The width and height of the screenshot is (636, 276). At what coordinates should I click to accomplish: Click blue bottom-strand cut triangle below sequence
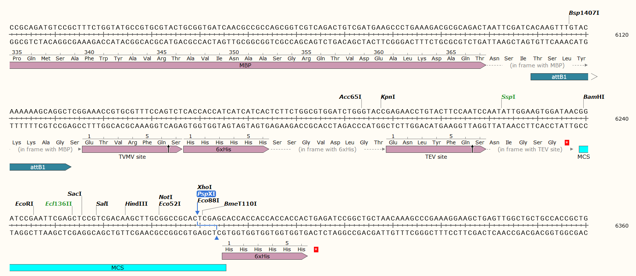[217, 238]
